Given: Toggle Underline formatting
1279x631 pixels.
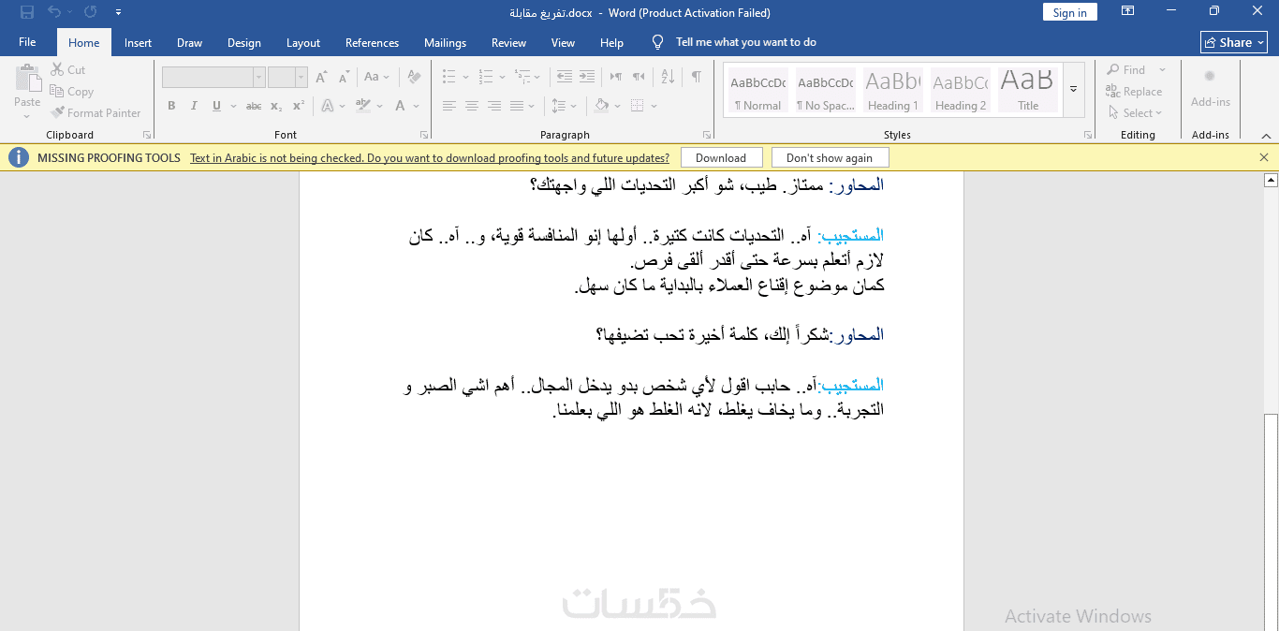Looking at the screenshot, I should point(217,106).
